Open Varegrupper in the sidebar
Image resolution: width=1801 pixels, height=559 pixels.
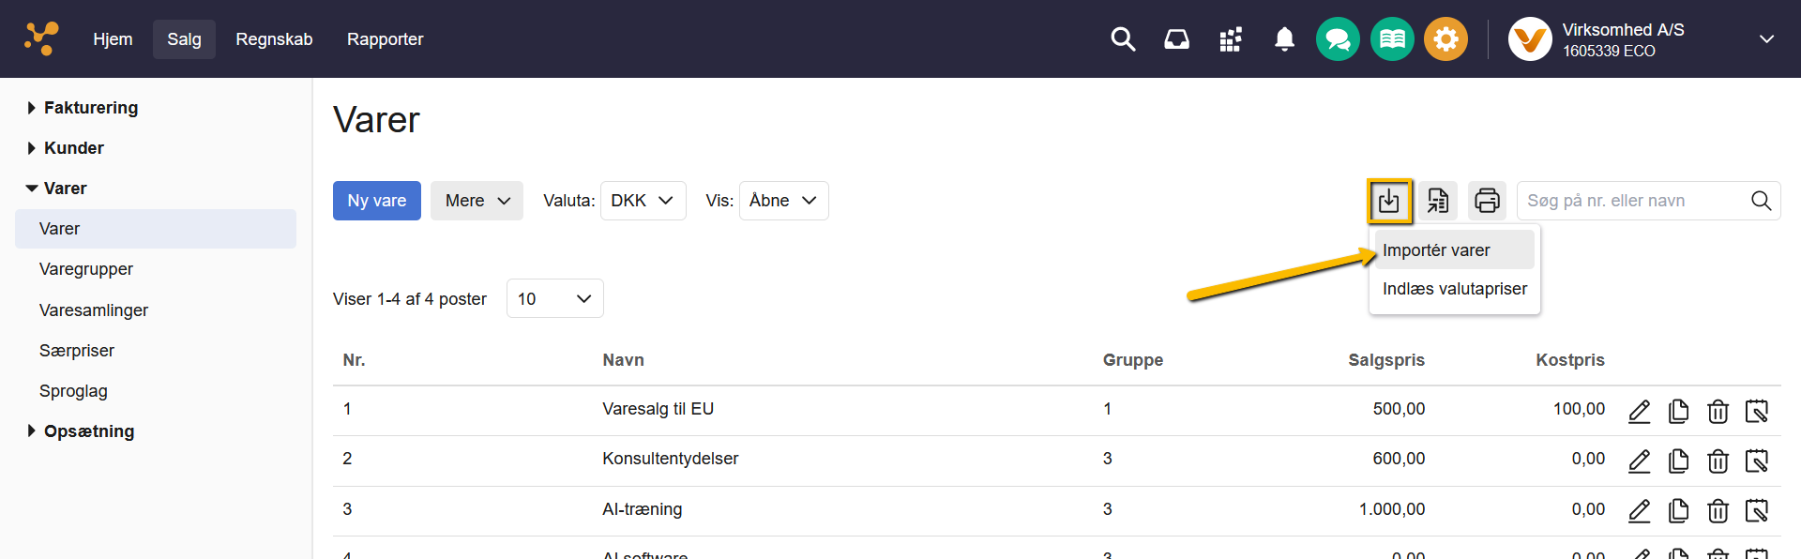(86, 269)
